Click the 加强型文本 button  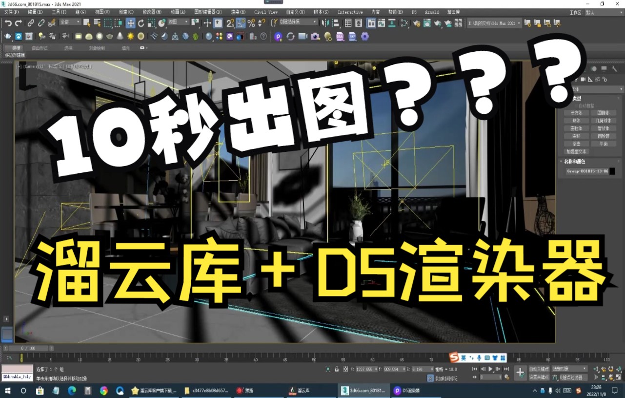(x=576, y=151)
